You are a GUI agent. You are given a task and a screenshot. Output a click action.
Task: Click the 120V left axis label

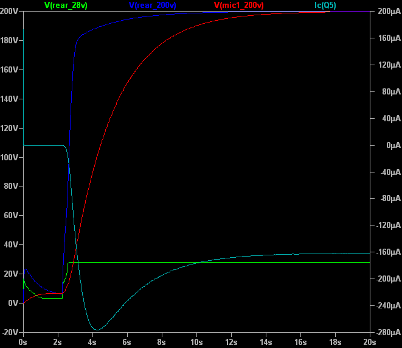coord(9,128)
